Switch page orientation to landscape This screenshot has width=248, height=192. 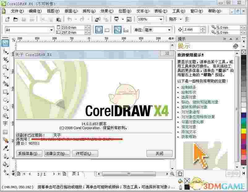click(x=107, y=30)
